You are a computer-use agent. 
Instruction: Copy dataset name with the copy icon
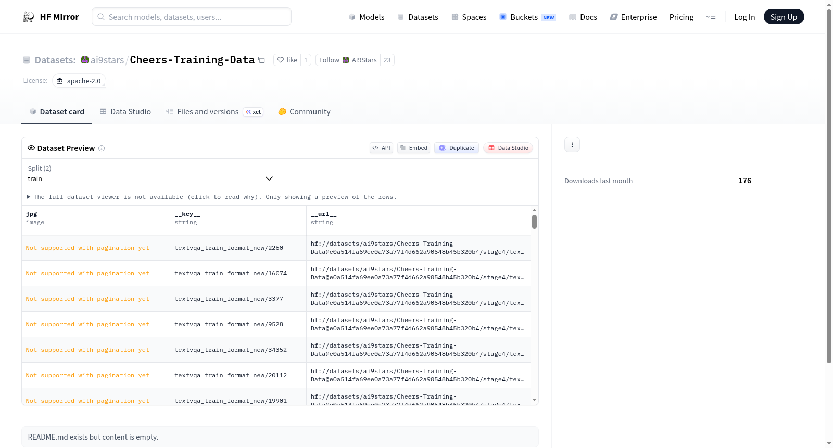point(261,60)
